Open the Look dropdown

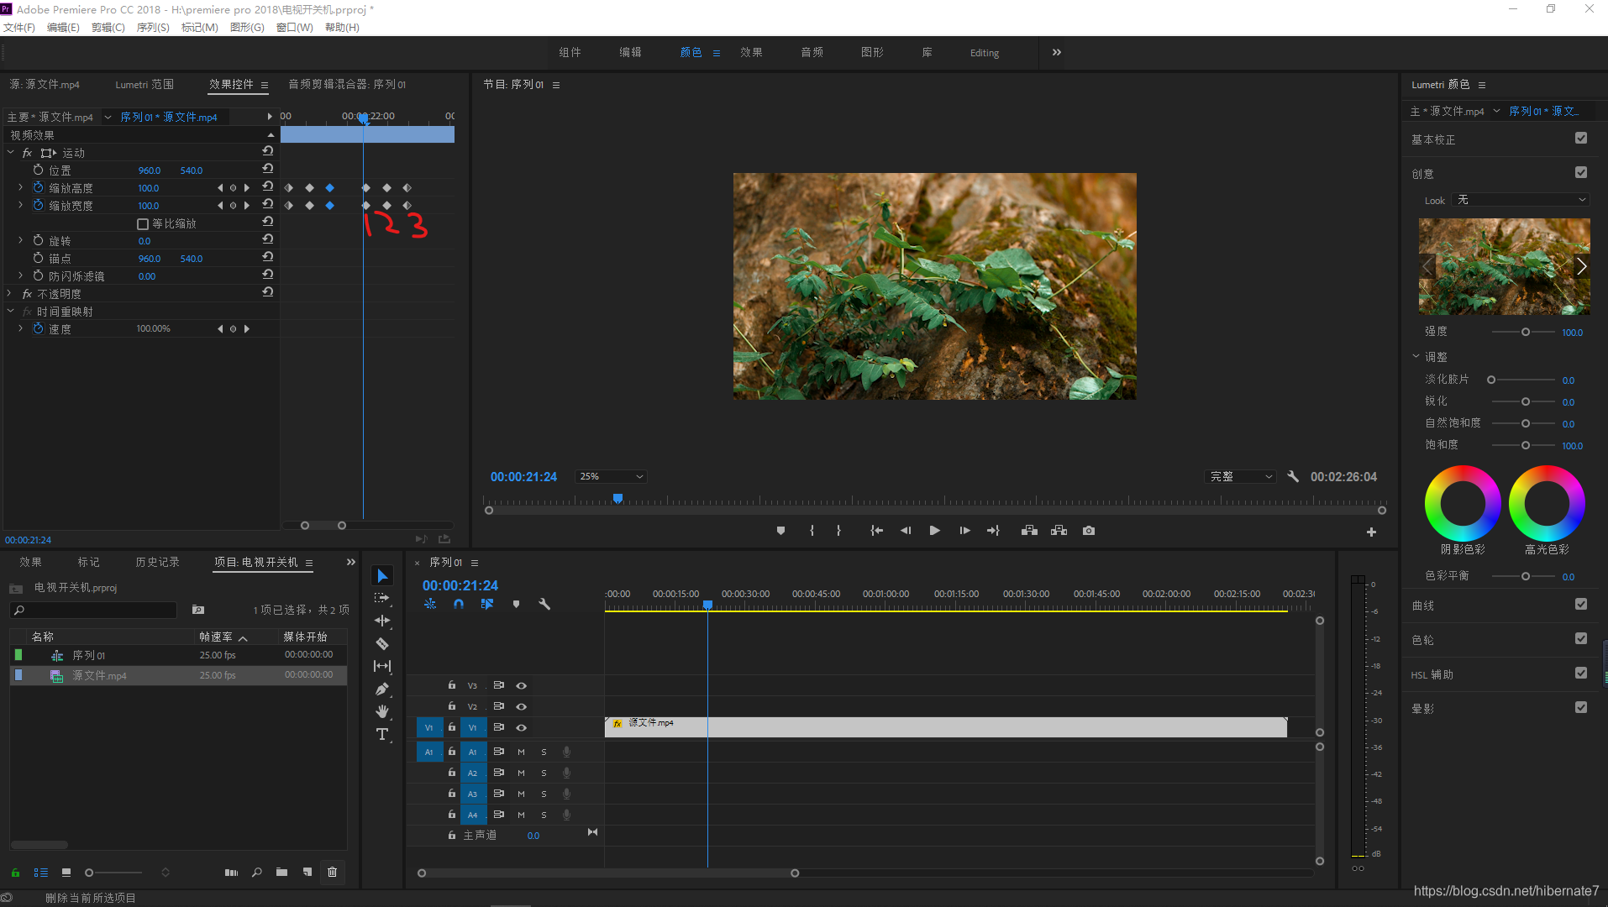1521,200
